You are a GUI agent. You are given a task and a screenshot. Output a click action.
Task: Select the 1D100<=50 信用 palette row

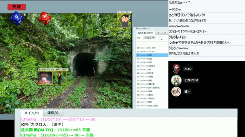tap(152, 91)
